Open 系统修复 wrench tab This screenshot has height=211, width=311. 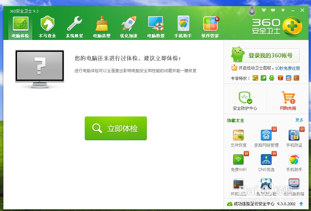pyautogui.click(x=74, y=27)
